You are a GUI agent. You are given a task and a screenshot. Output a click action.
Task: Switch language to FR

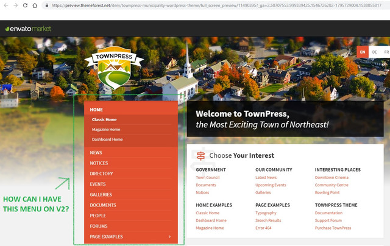386,52
